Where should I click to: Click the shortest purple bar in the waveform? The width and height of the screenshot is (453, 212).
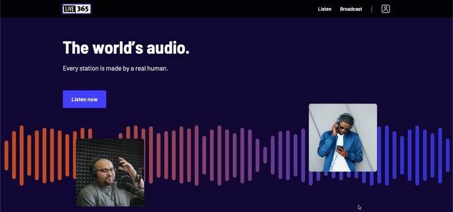click(x=265, y=155)
